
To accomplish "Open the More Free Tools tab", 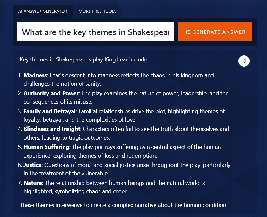I will (x=97, y=11).
